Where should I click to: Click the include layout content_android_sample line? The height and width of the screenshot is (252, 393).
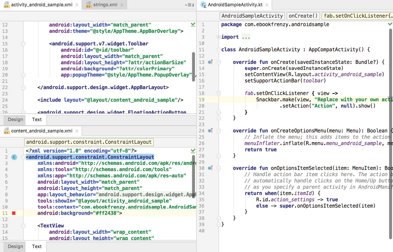[x=110, y=100]
